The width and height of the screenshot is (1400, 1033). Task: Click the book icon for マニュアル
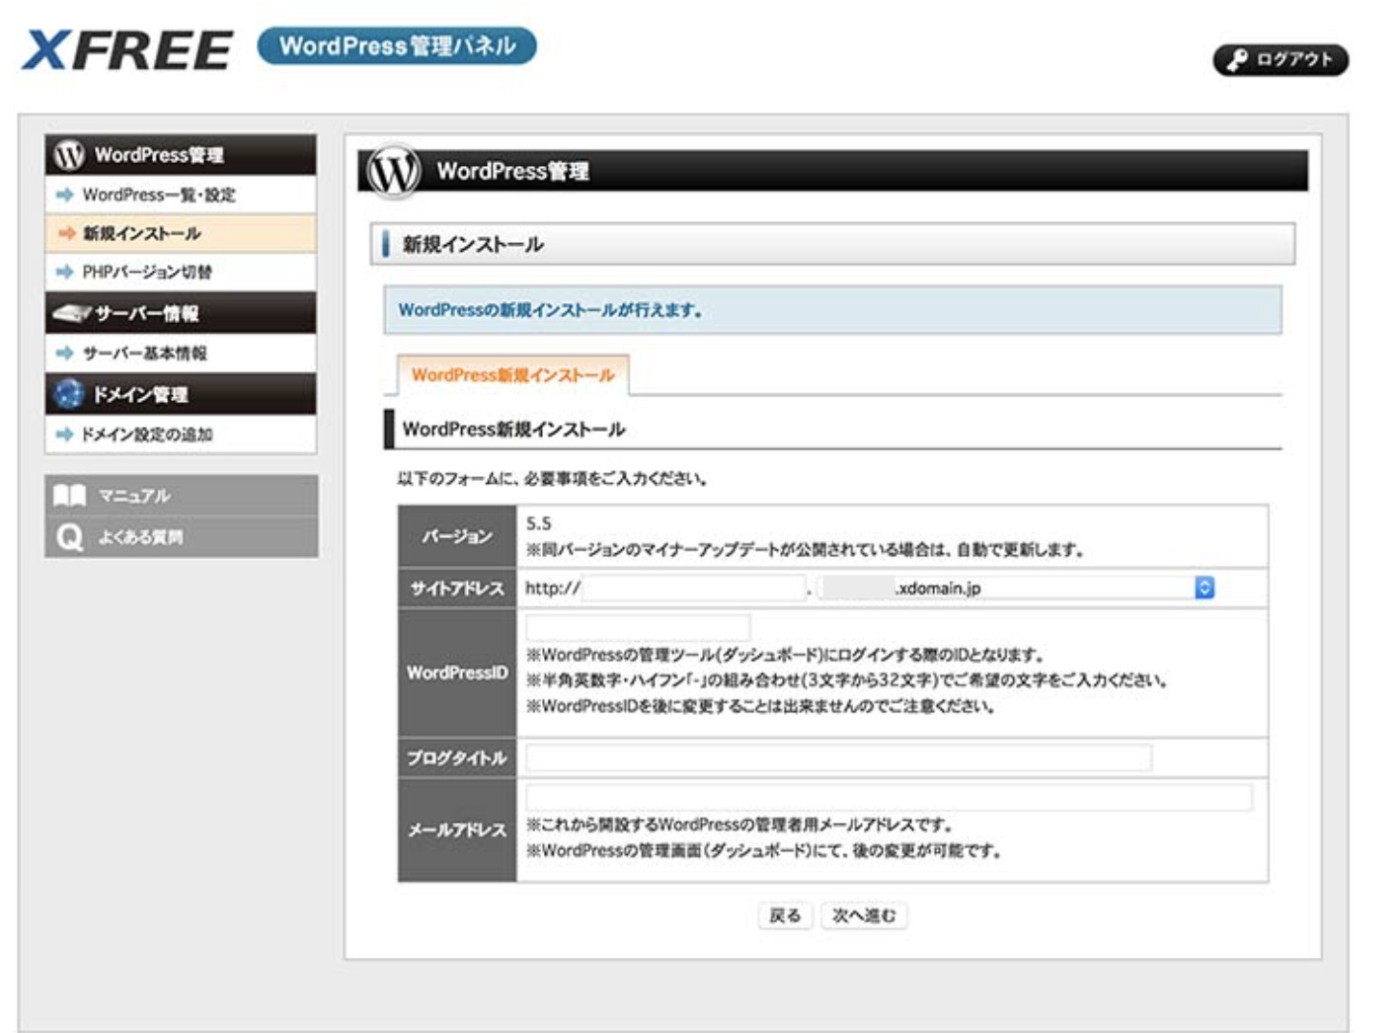[x=69, y=495]
